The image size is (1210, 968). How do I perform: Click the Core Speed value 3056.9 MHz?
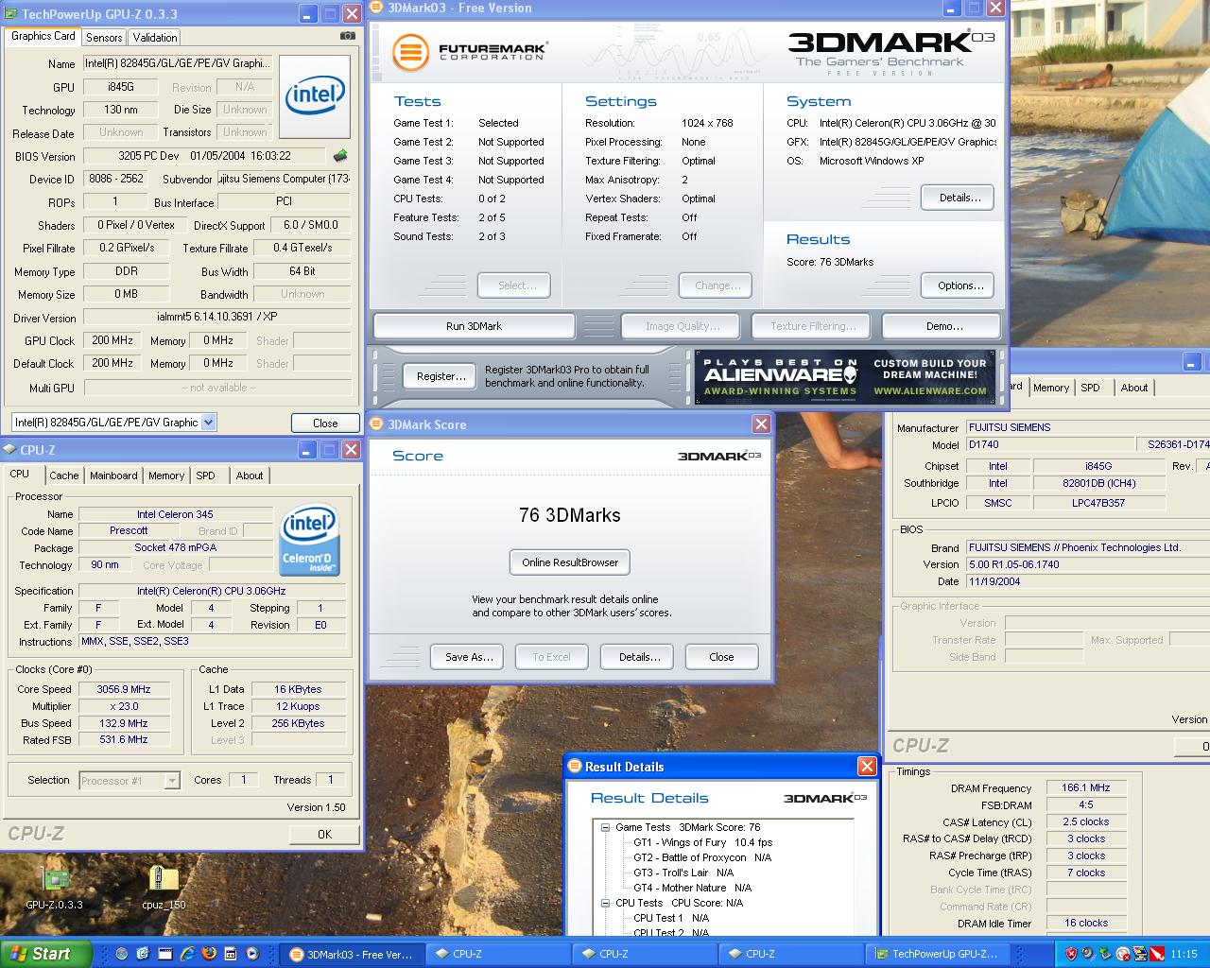pos(124,689)
